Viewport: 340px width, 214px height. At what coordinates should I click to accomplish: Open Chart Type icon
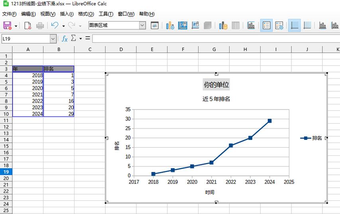coord(170,26)
